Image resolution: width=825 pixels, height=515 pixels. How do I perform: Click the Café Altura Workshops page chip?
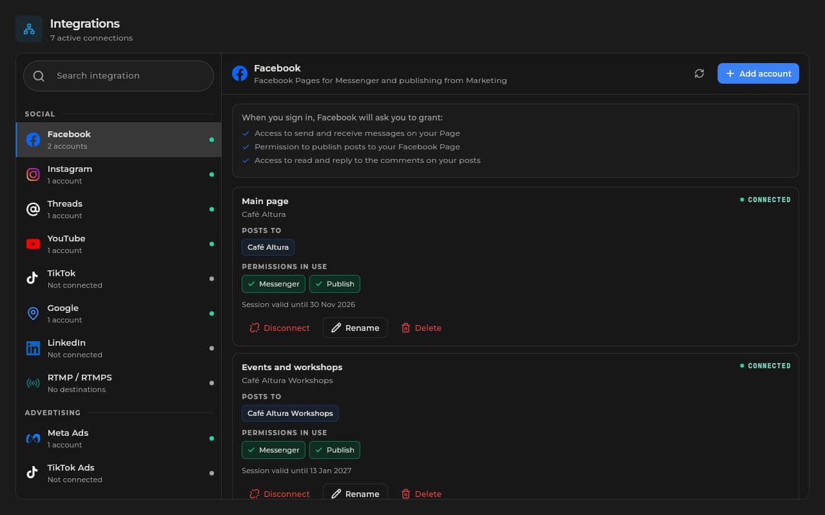point(290,413)
